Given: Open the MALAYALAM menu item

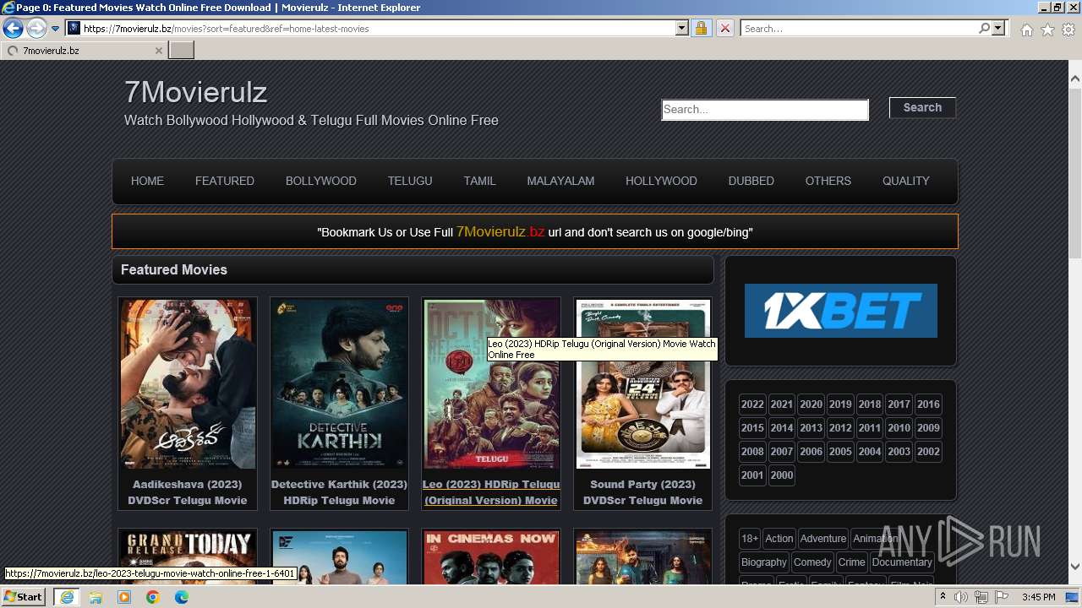Looking at the screenshot, I should point(560,181).
